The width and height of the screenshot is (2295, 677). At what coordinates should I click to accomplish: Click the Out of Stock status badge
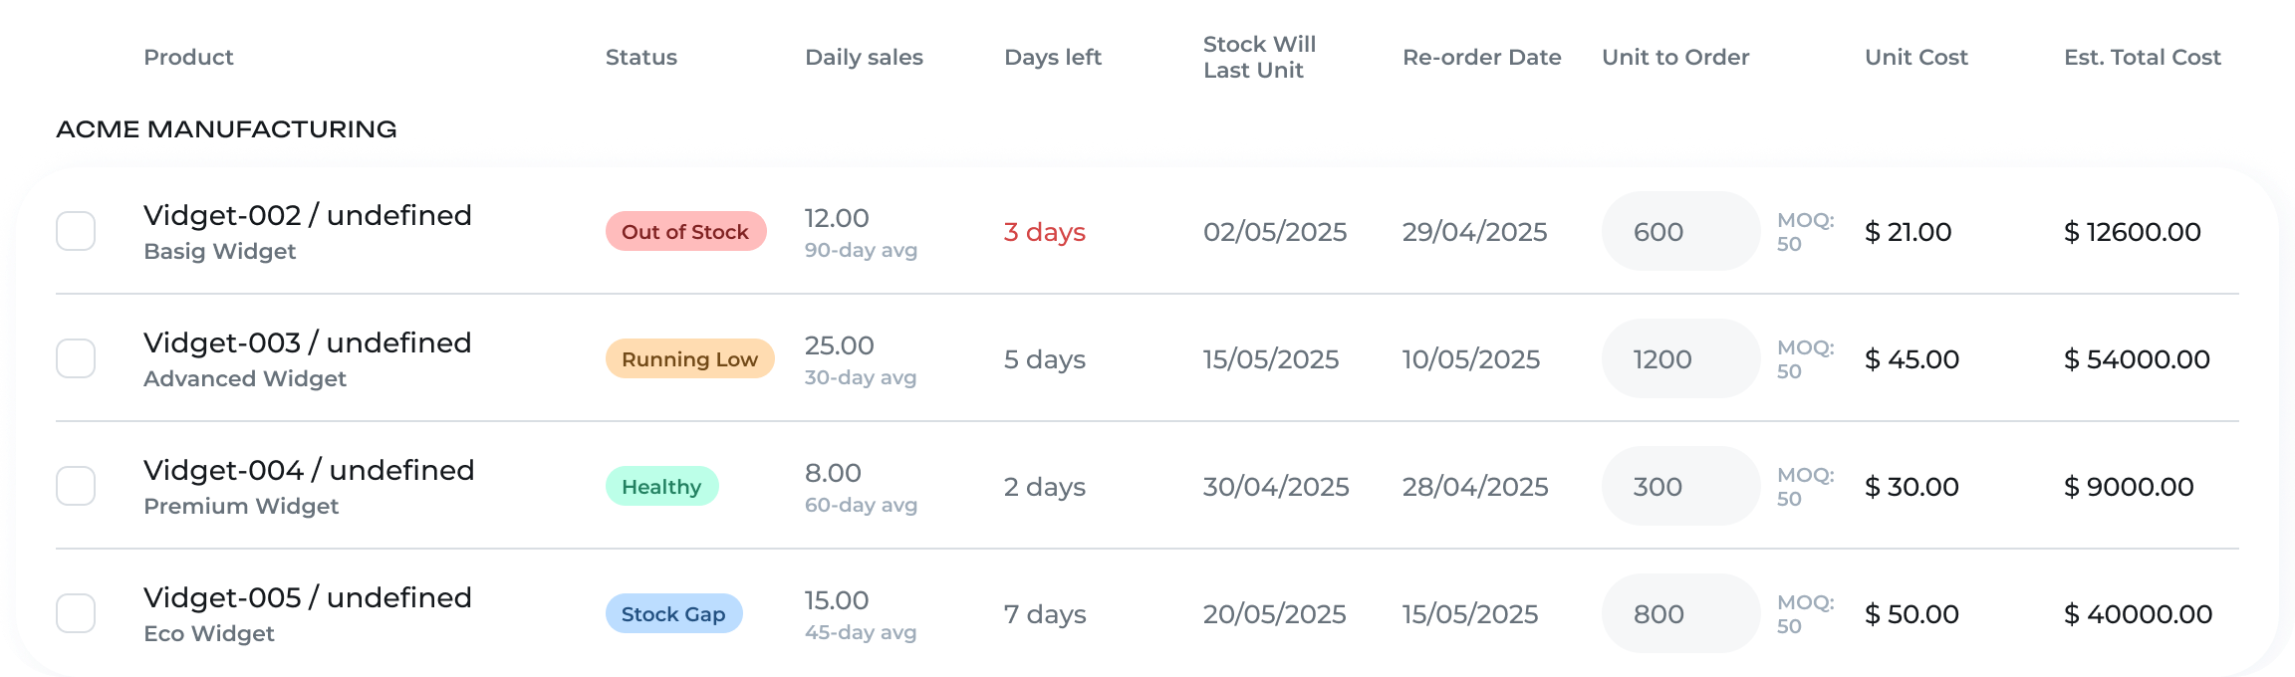[685, 231]
